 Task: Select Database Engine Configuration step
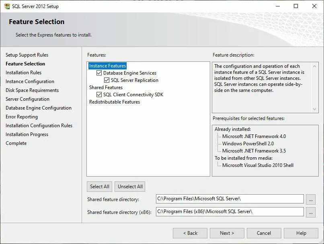[39, 108]
